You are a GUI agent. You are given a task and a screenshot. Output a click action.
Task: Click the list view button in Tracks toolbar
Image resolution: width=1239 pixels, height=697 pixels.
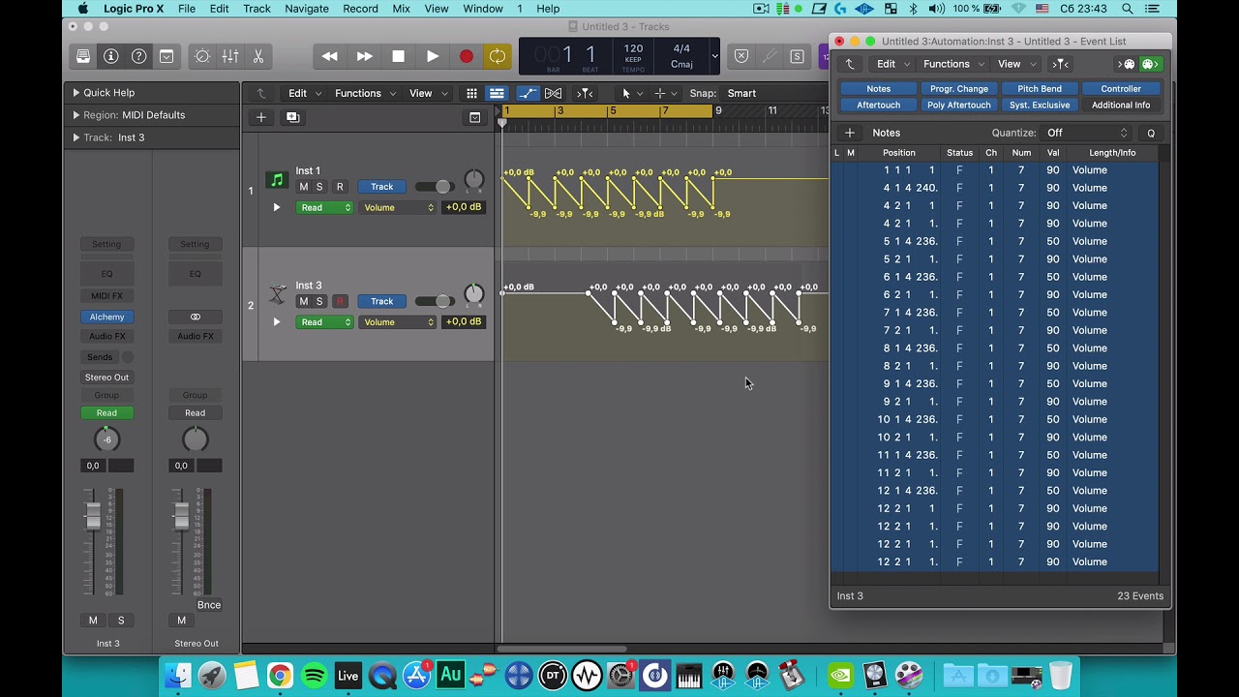point(497,93)
